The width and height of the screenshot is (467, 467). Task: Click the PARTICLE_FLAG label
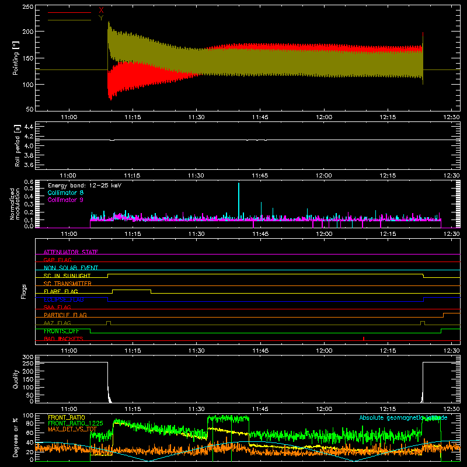65,315
